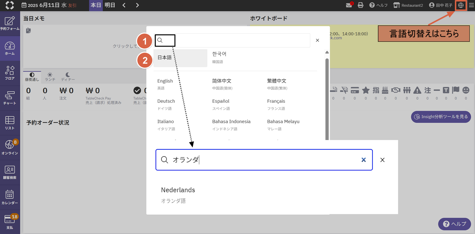
Task: Click the globe language switch icon
Action: 461,5
